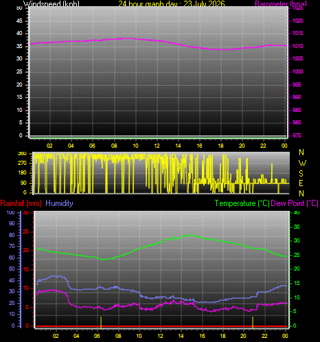
Task: Select the "Barometer (hpa)" axis heading
Action: 281,3
